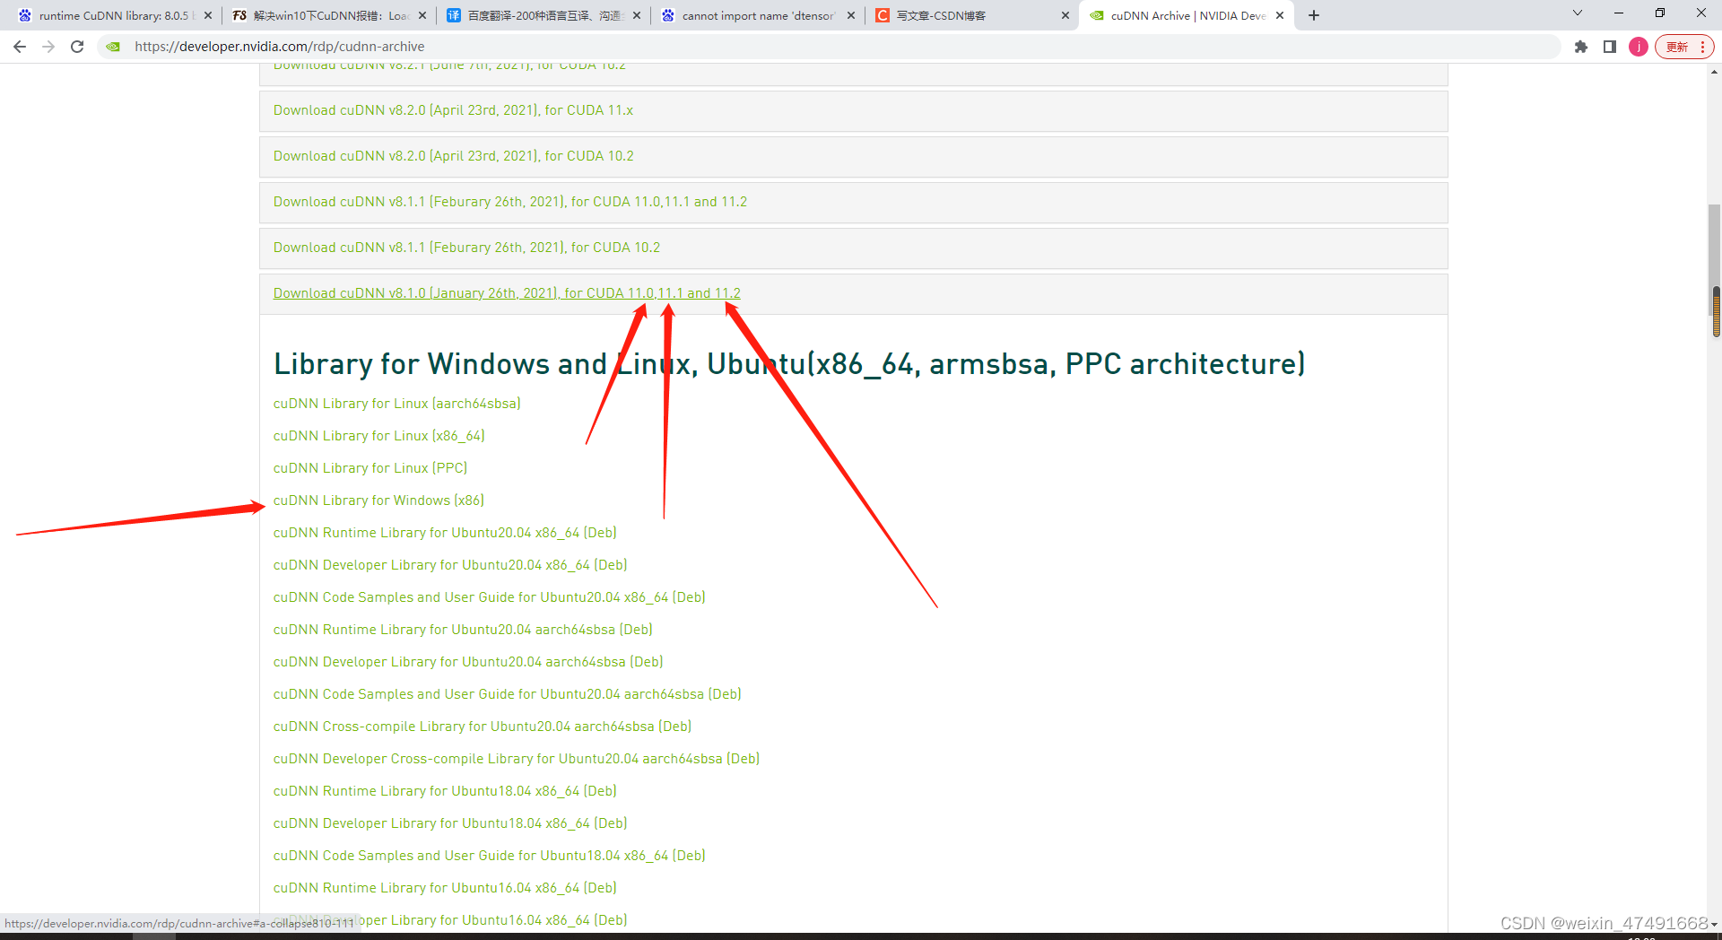Open Code Samples for Ubuntu20.04 x86_64
The height and width of the screenshot is (940, 1722).
(489, 597)
